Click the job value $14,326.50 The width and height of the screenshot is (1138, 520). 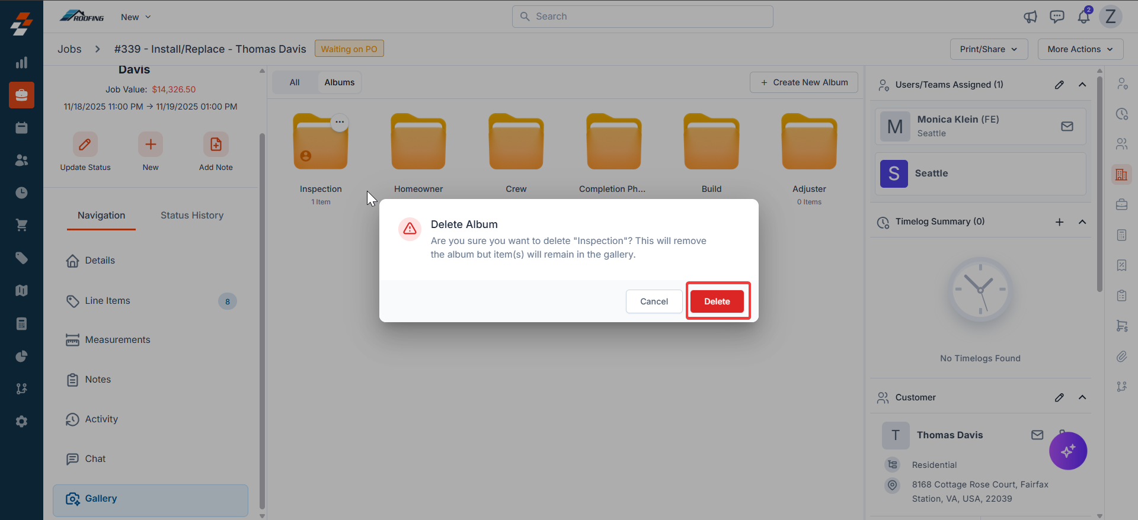point(174,89)
